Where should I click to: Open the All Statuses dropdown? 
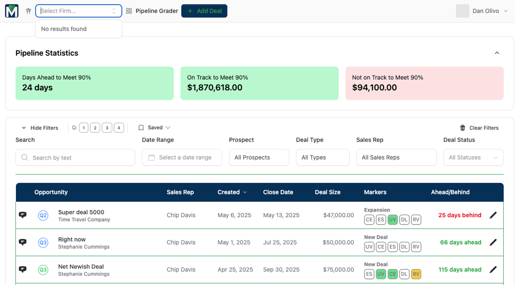click(x=473, y=157)
